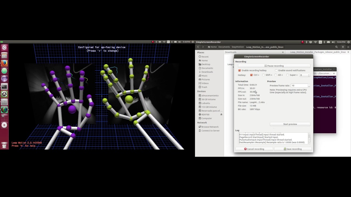Eject the RD9700 device
Viewport: 351px width, 197px height.
click(x=221, y=114)
